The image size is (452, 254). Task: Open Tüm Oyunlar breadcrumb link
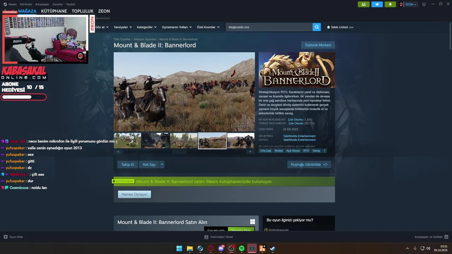click(122, 39)
